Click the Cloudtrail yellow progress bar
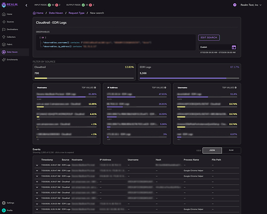 (x=41, y=78)
